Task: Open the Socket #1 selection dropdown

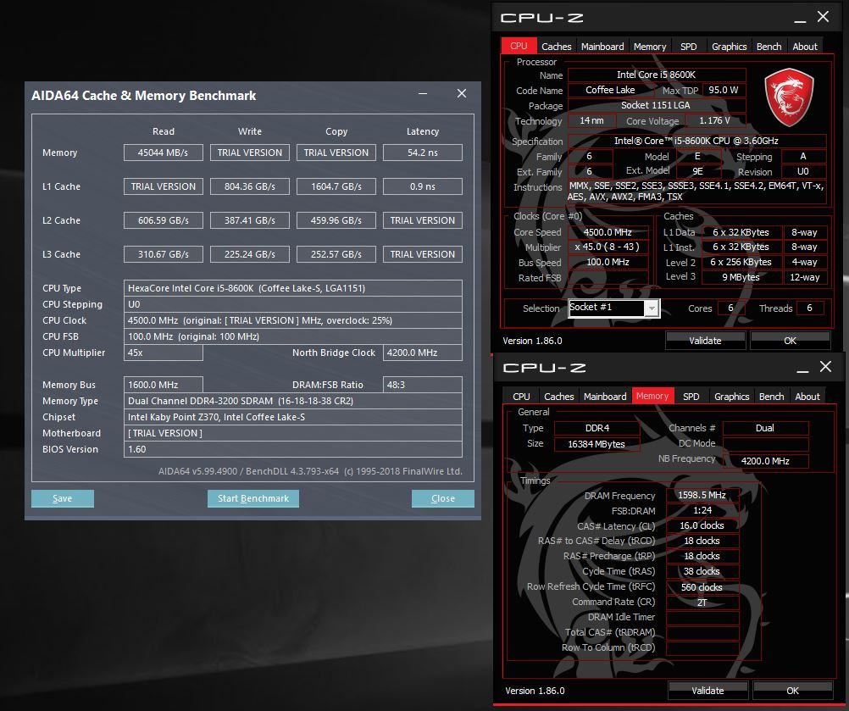Action: [652, 308]
